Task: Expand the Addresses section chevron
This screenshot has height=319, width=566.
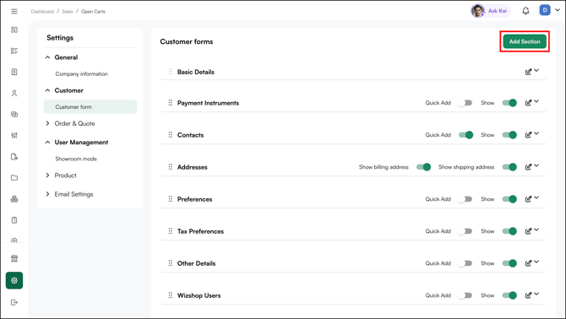Action: (536, 165)
